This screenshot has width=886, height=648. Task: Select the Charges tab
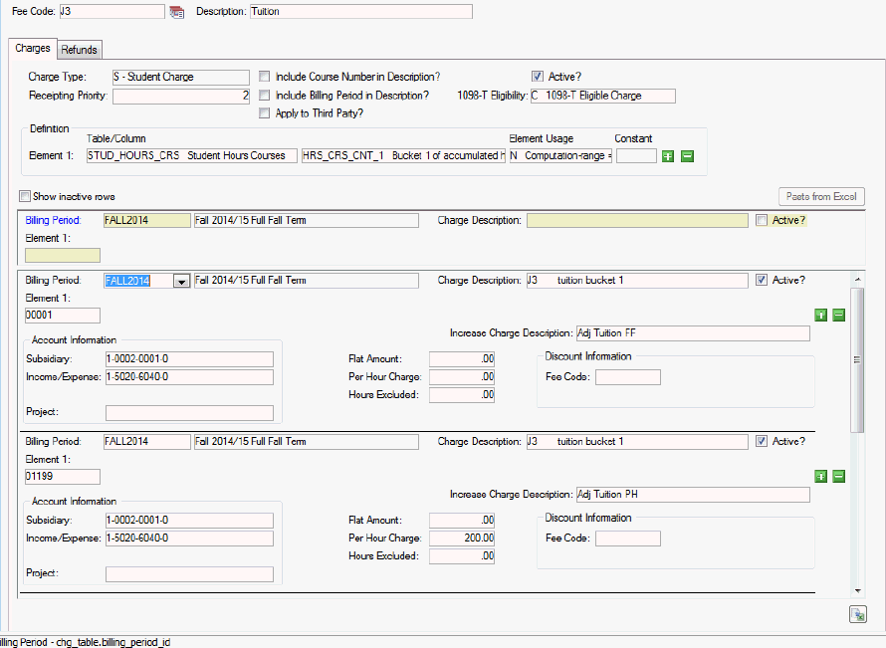(33, 49)
